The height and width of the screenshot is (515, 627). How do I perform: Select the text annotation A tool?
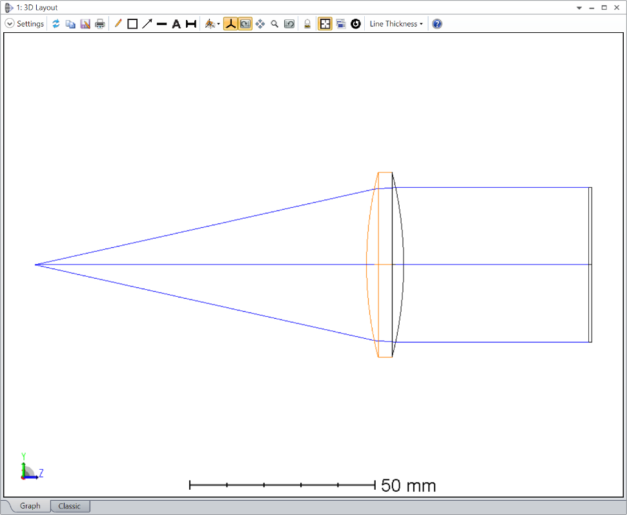point(176,24)
